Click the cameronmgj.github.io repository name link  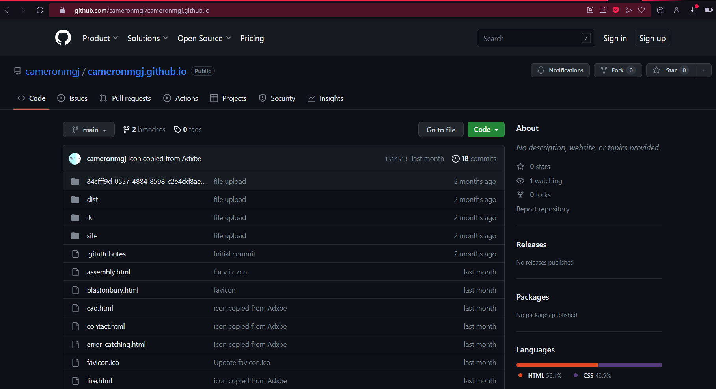(x=137, y=71)
